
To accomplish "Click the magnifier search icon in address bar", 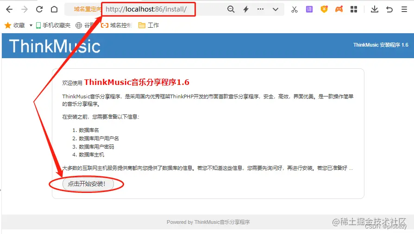I will point(231,9).
